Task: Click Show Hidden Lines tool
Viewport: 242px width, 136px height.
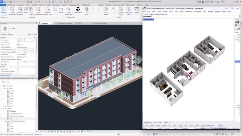Action: point(38,11)
